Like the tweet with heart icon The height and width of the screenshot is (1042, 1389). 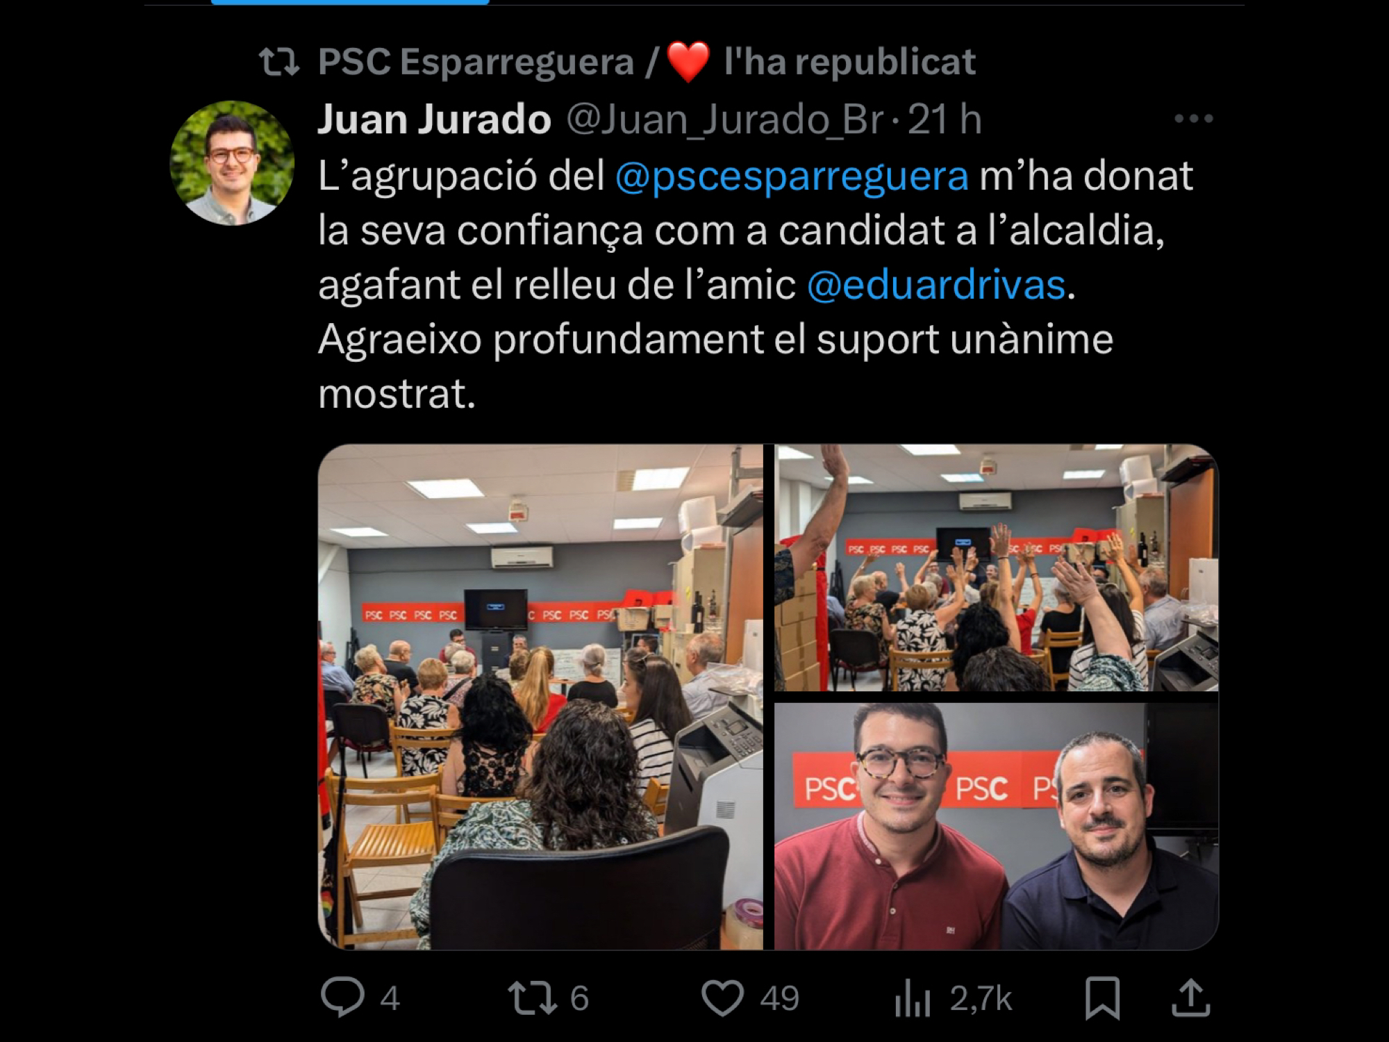pyautogui.click(x=722, y=998)
